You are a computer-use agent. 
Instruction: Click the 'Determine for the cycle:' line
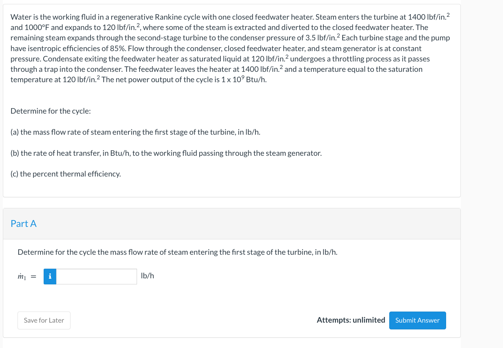point(51,111)
